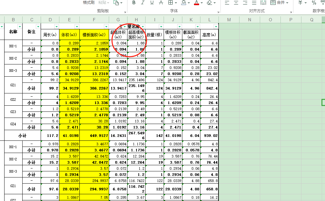Image resolution: width=325 pixels, height=201 pixels.
Task: Select the GZ4 name cell
Action: (x=13, y=124)
